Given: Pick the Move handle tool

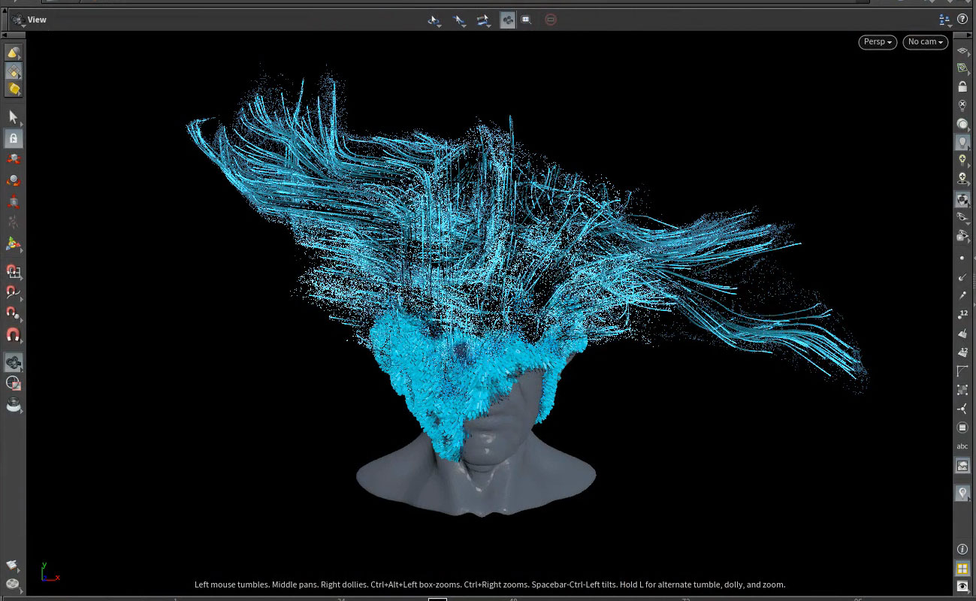Looking at the screenshot, I should click(x=13, y=159).
